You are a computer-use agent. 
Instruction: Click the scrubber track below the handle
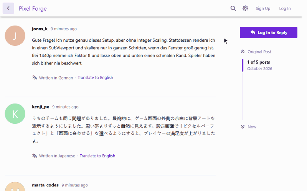point(243,96)
